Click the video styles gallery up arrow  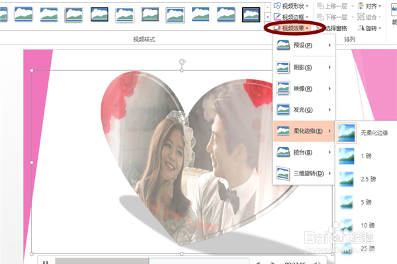coord(267,7)
